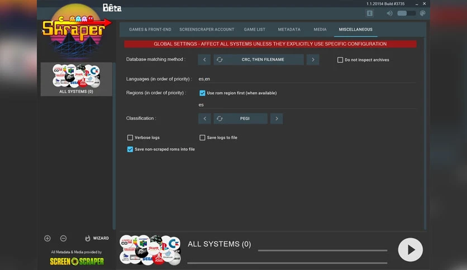The image size is (467, 270).
Task: Start scraping with the play button
Action: tap(410, 250)
